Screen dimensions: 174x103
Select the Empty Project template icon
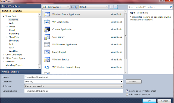[47, 52]
